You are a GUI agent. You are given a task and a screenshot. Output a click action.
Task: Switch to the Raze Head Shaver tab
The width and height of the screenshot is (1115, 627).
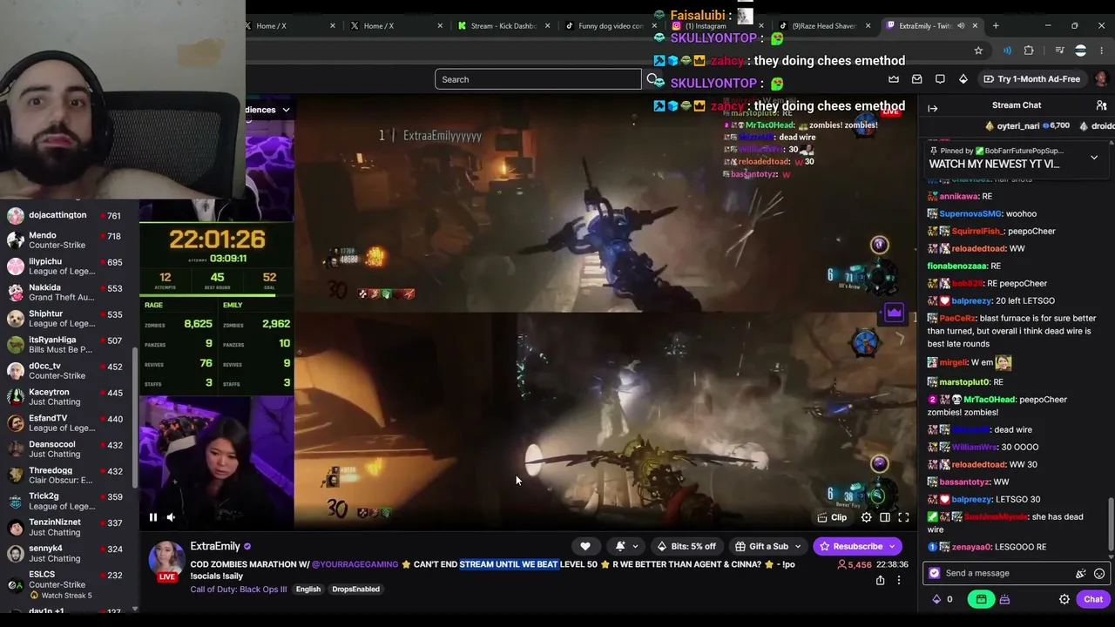(x=823, y=25)
